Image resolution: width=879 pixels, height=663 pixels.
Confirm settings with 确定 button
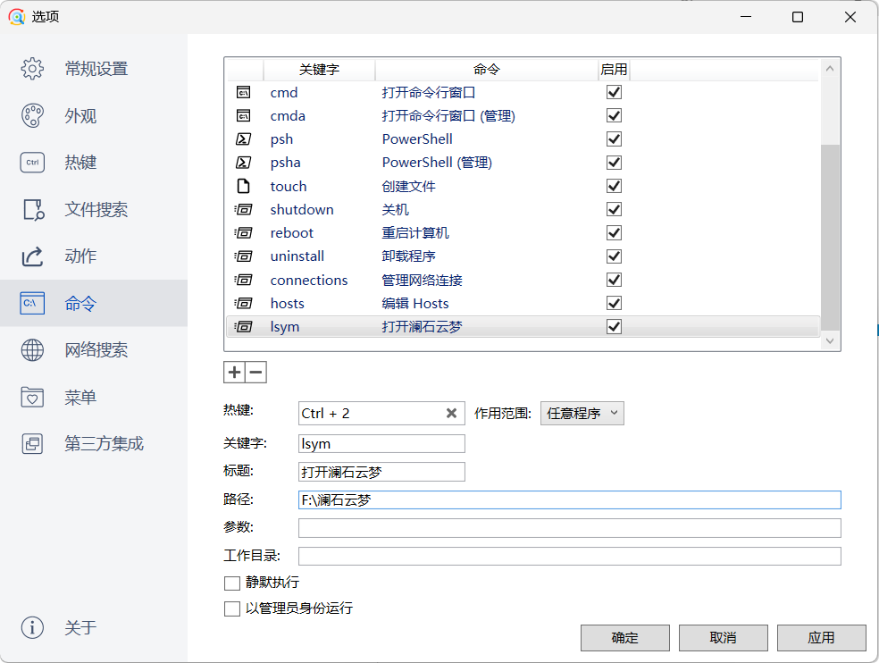coord(625,638)
